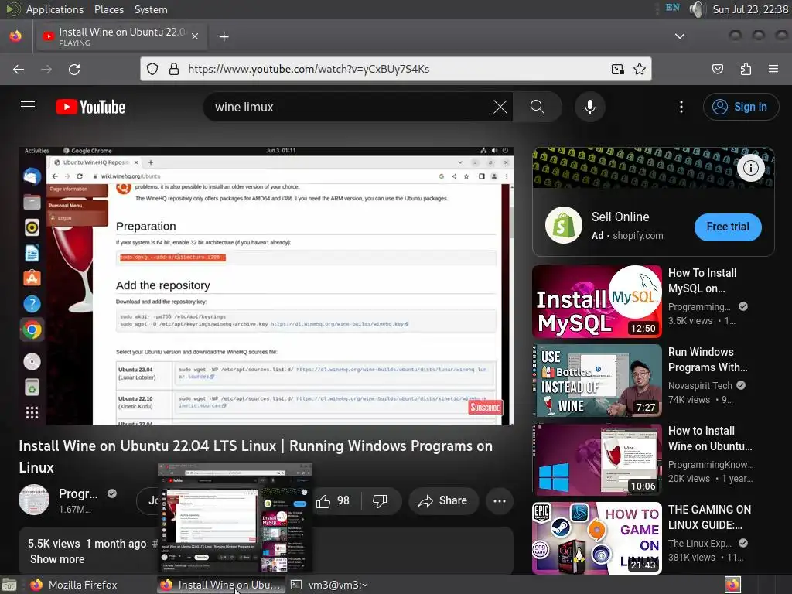Open Install MySQL 12:50 thumbnail

click(x=597, y=302)
